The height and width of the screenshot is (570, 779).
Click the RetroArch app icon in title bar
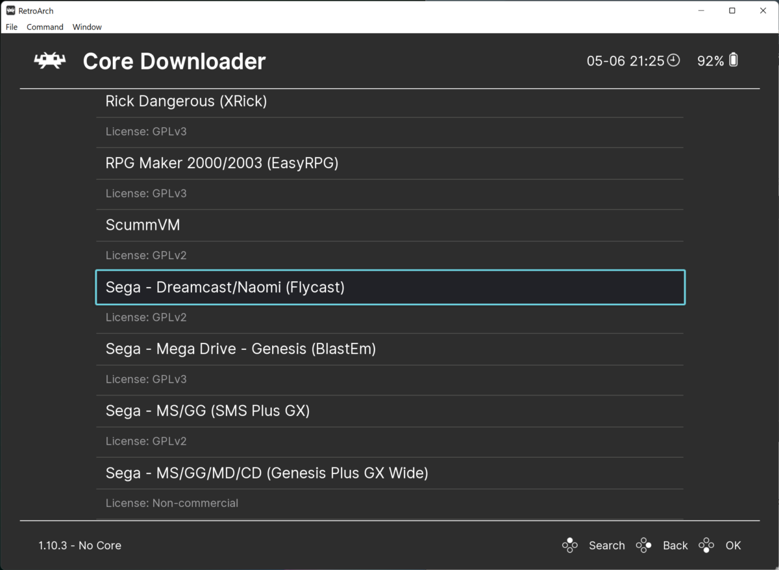coord(10,10)
